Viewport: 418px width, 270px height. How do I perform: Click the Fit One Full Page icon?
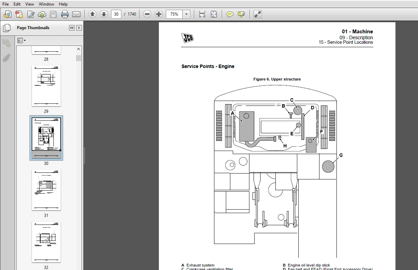(214, 14)
